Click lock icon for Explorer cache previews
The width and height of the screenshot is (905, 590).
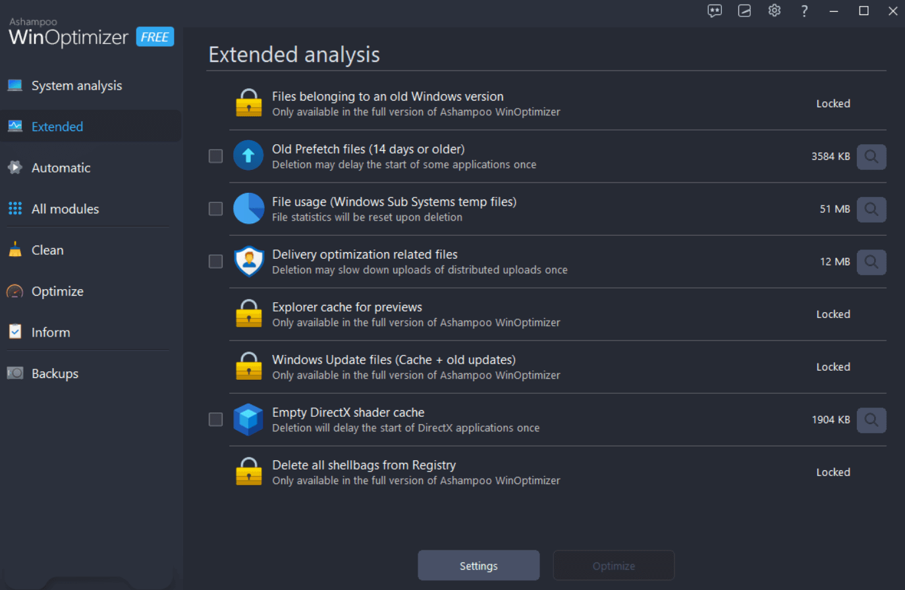[249, 313]
